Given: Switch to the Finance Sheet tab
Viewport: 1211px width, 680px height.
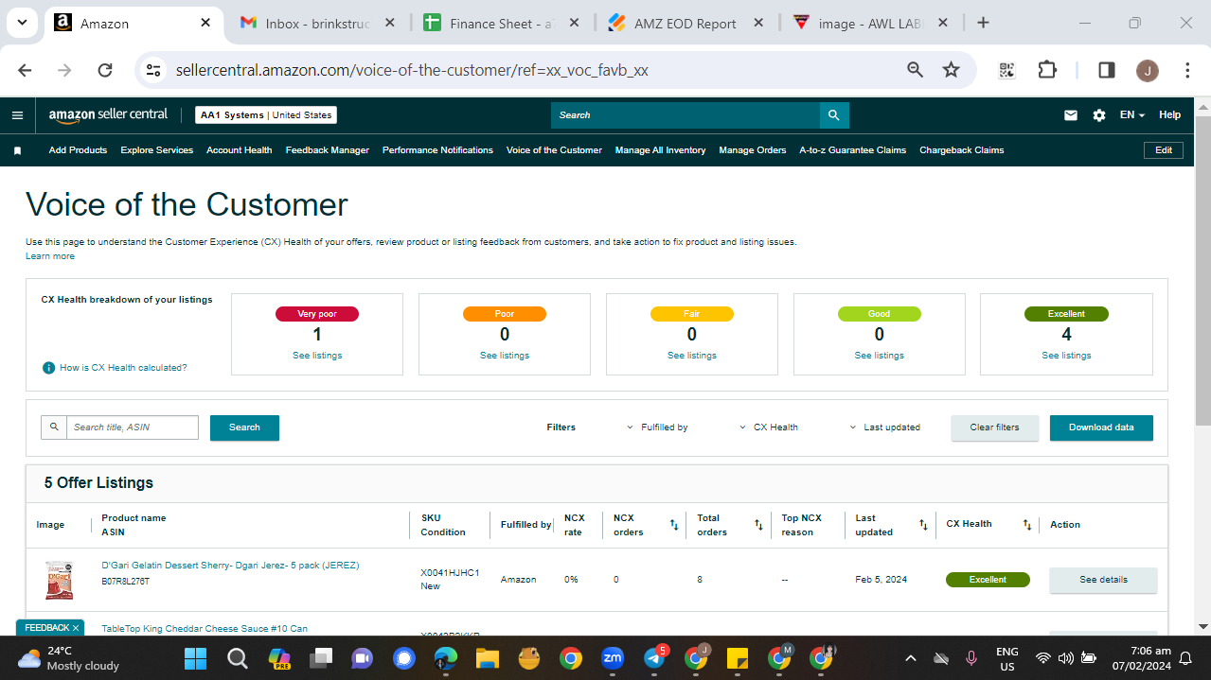Looking at the screenshot, I should pyautogui.click(x=502, y=23).
